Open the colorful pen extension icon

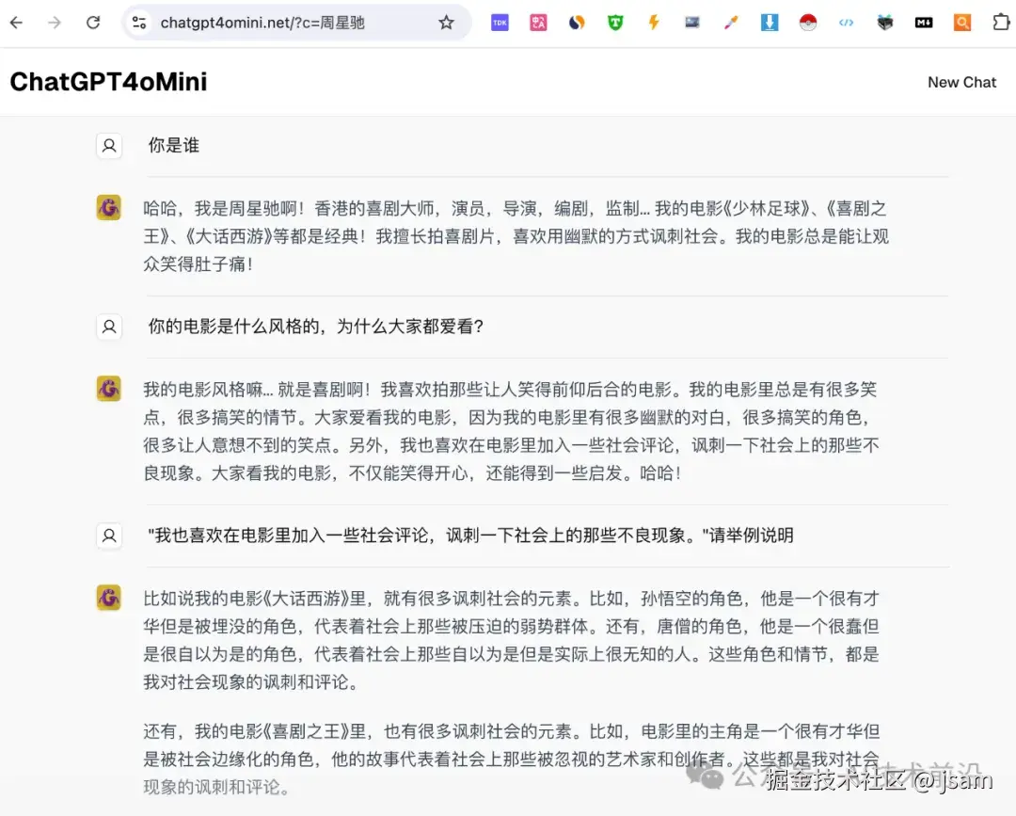point(731,23)
